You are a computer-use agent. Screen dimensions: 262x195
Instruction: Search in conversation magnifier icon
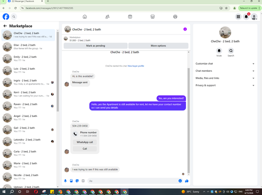click(x=231, y=51)
